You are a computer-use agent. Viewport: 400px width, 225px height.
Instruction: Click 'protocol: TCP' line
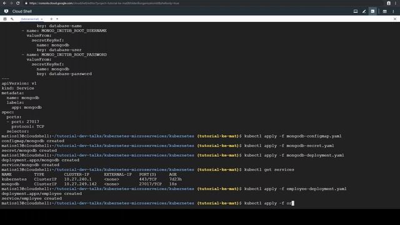tap(27, 126)
